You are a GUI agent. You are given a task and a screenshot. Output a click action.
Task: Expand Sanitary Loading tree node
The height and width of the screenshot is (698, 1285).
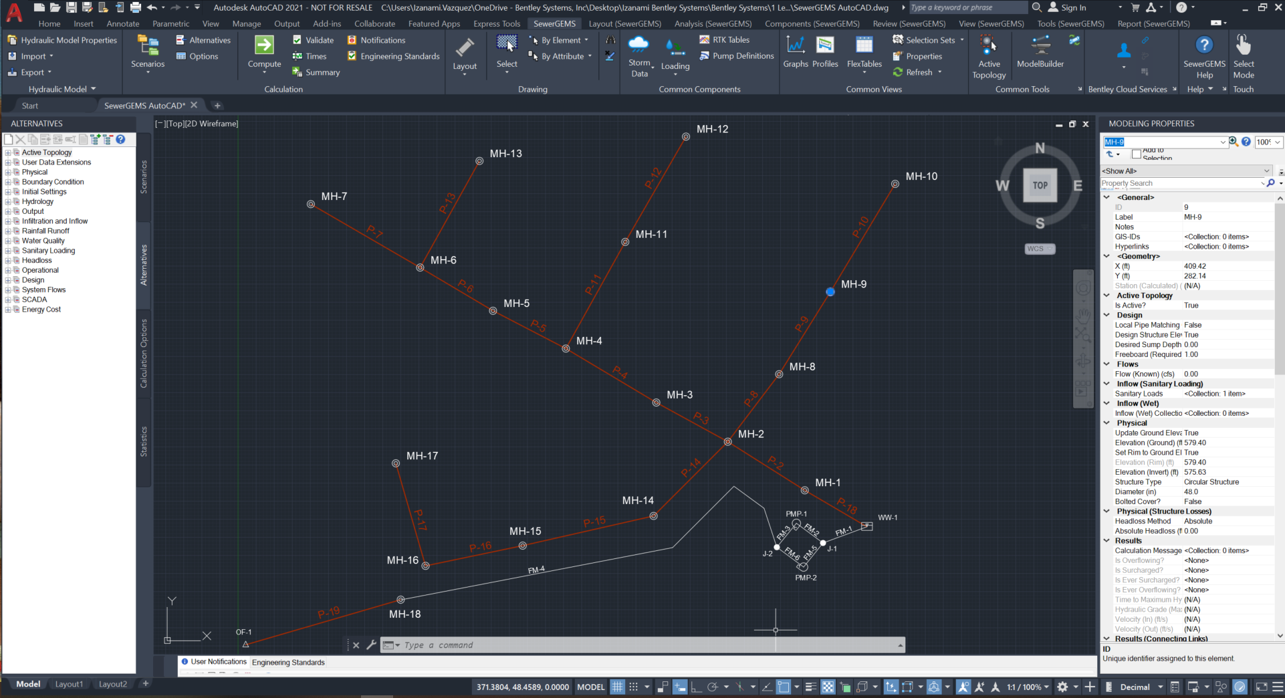coord(8,251)
